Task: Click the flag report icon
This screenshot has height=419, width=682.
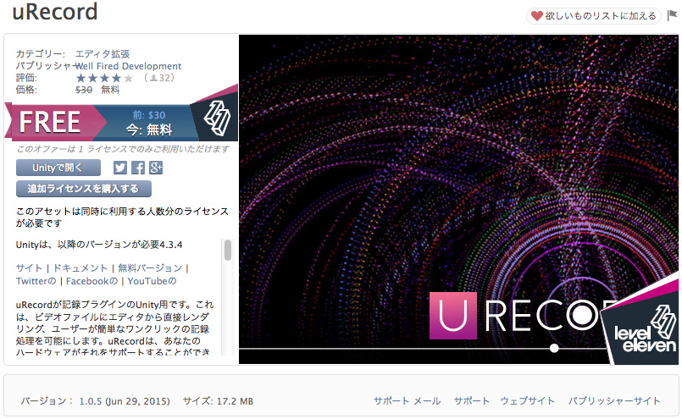Action: (673, 15)
